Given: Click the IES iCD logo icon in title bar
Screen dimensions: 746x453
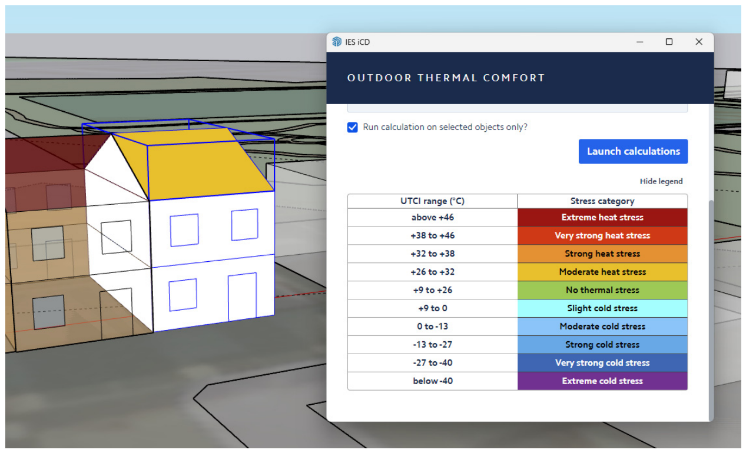Looking at the screenshot, I should pos(337,42).
